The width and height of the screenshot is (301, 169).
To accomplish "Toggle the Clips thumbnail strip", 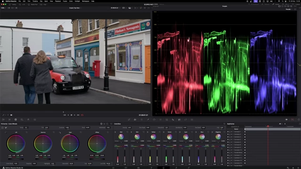I will click(x=43, y=4).
